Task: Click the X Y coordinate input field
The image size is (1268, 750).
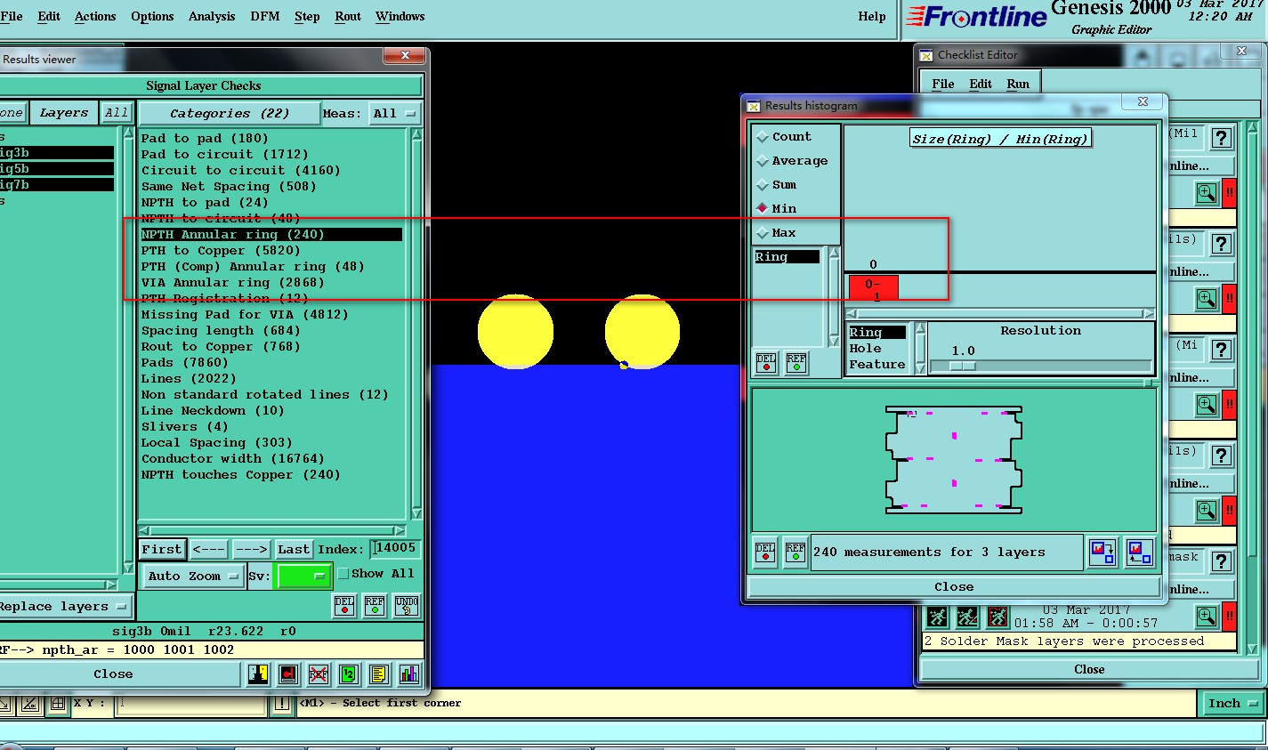Action: [190, 704]
